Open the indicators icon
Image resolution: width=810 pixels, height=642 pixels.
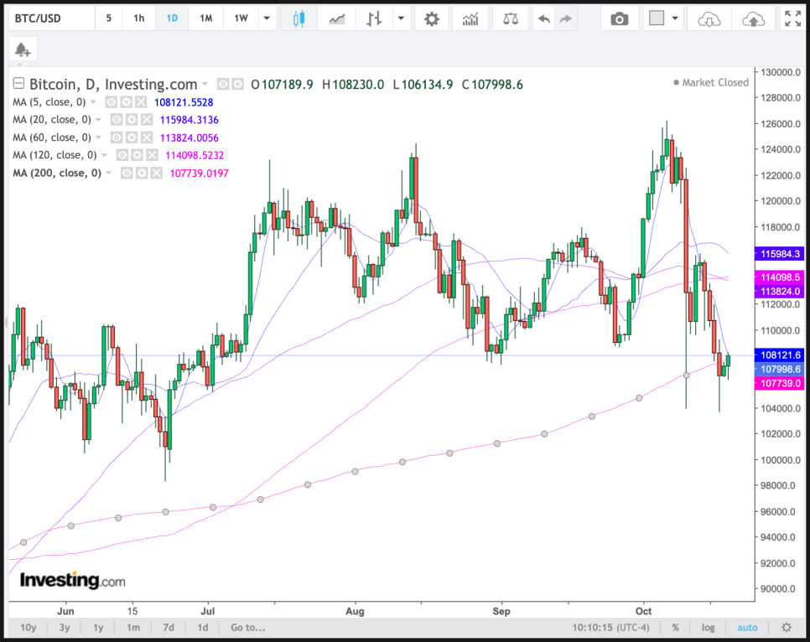coord(470,19)
